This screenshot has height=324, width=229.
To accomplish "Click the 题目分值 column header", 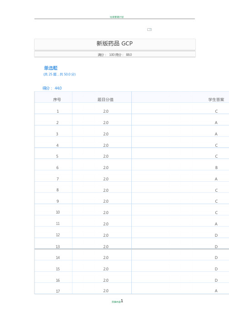I will tap(105, 100).
